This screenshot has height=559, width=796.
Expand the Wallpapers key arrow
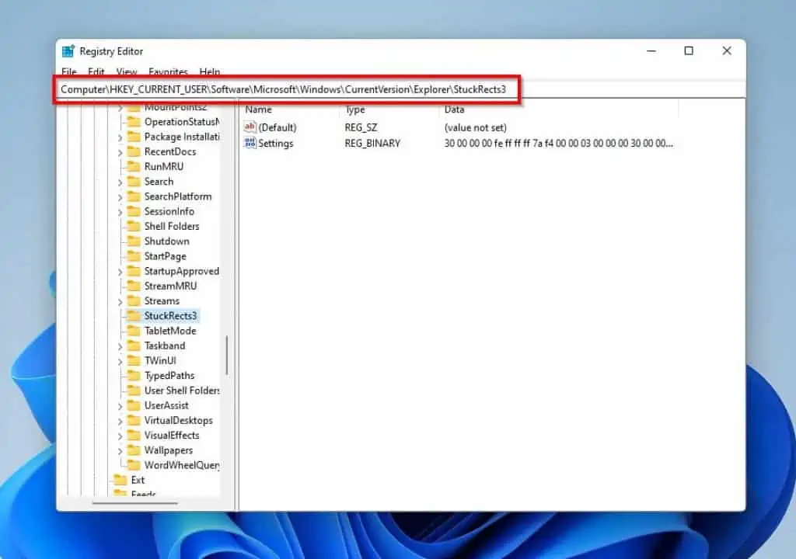(x=120, y=451)
